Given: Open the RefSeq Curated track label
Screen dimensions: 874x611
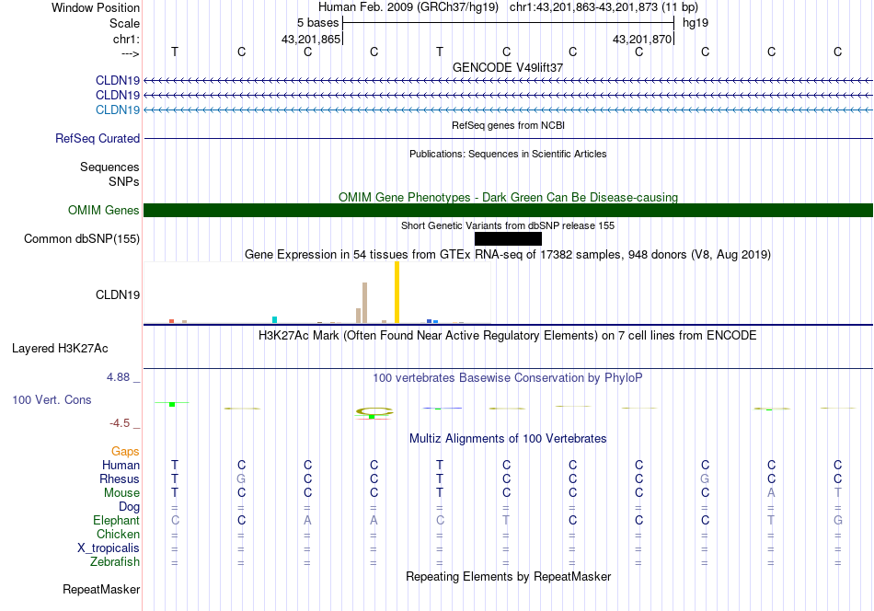Looking at the screenshot, I should pos(98,138).
